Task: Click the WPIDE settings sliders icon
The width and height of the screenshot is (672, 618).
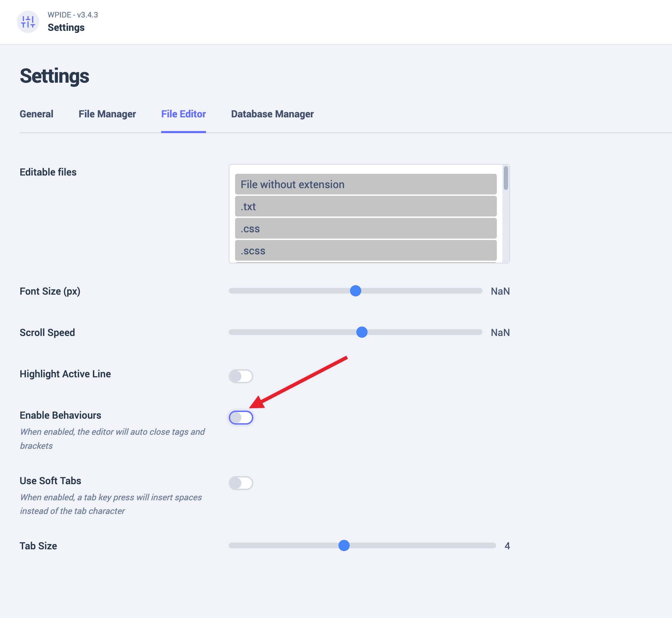Action: tap(28, 22)
